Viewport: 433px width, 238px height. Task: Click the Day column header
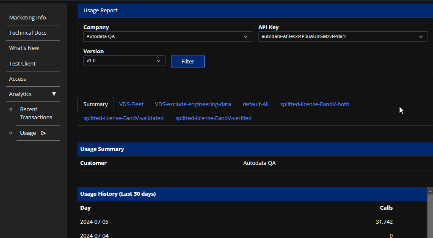(85, 208)
